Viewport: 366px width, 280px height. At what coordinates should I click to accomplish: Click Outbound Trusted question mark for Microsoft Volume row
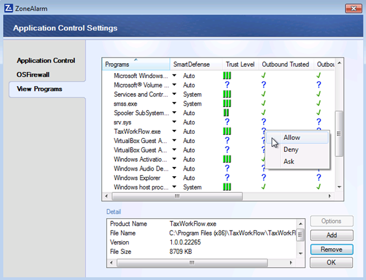click(264, 85)
